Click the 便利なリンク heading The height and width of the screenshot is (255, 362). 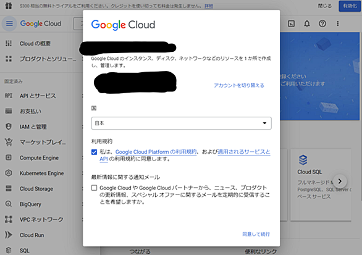(x=261, y=251)
